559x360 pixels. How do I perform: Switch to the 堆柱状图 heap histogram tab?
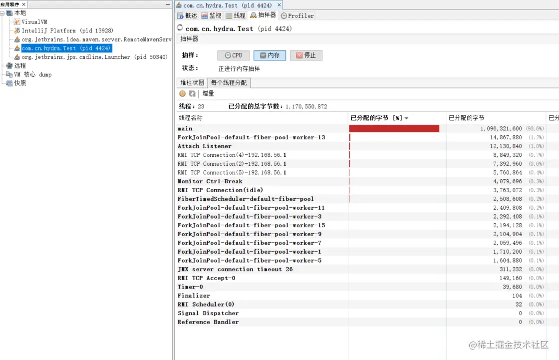tap(192, 83)
